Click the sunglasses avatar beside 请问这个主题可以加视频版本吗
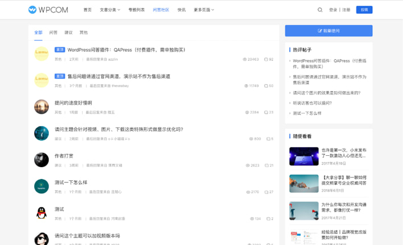 [x=42, y=239]
